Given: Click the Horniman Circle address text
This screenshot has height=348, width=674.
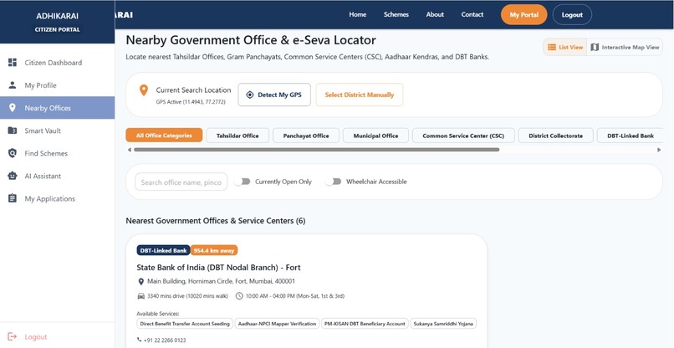Looking at the screenshot, I should coord(221,281).
